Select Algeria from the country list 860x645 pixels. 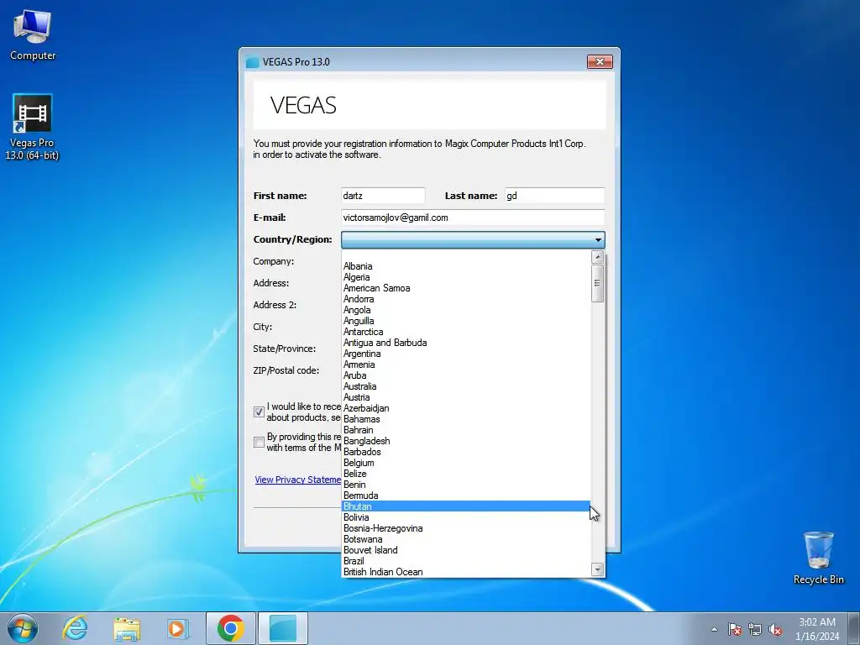pos(465,277)
